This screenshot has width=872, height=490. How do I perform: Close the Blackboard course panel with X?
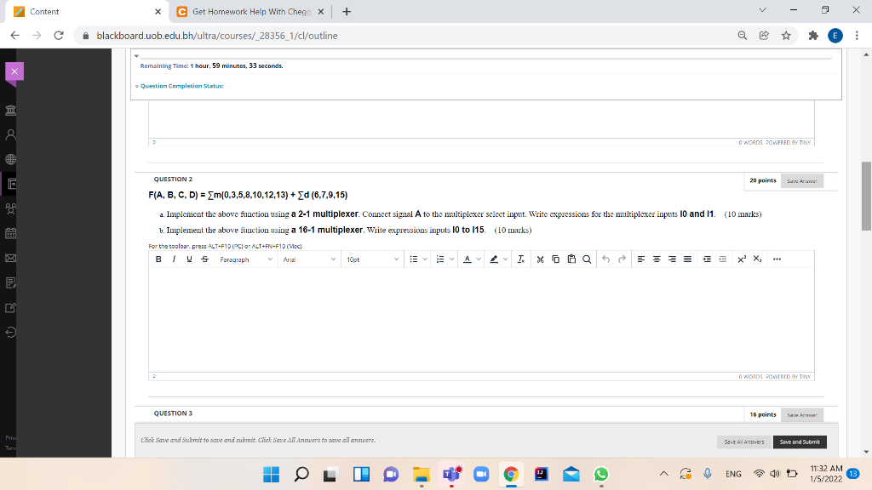[14, 71]
